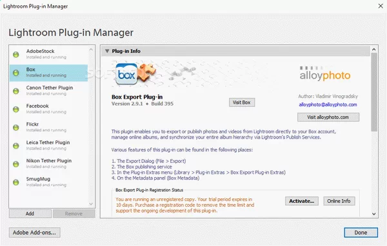Click the plug-in list scroll up arrow

(91, 50)
